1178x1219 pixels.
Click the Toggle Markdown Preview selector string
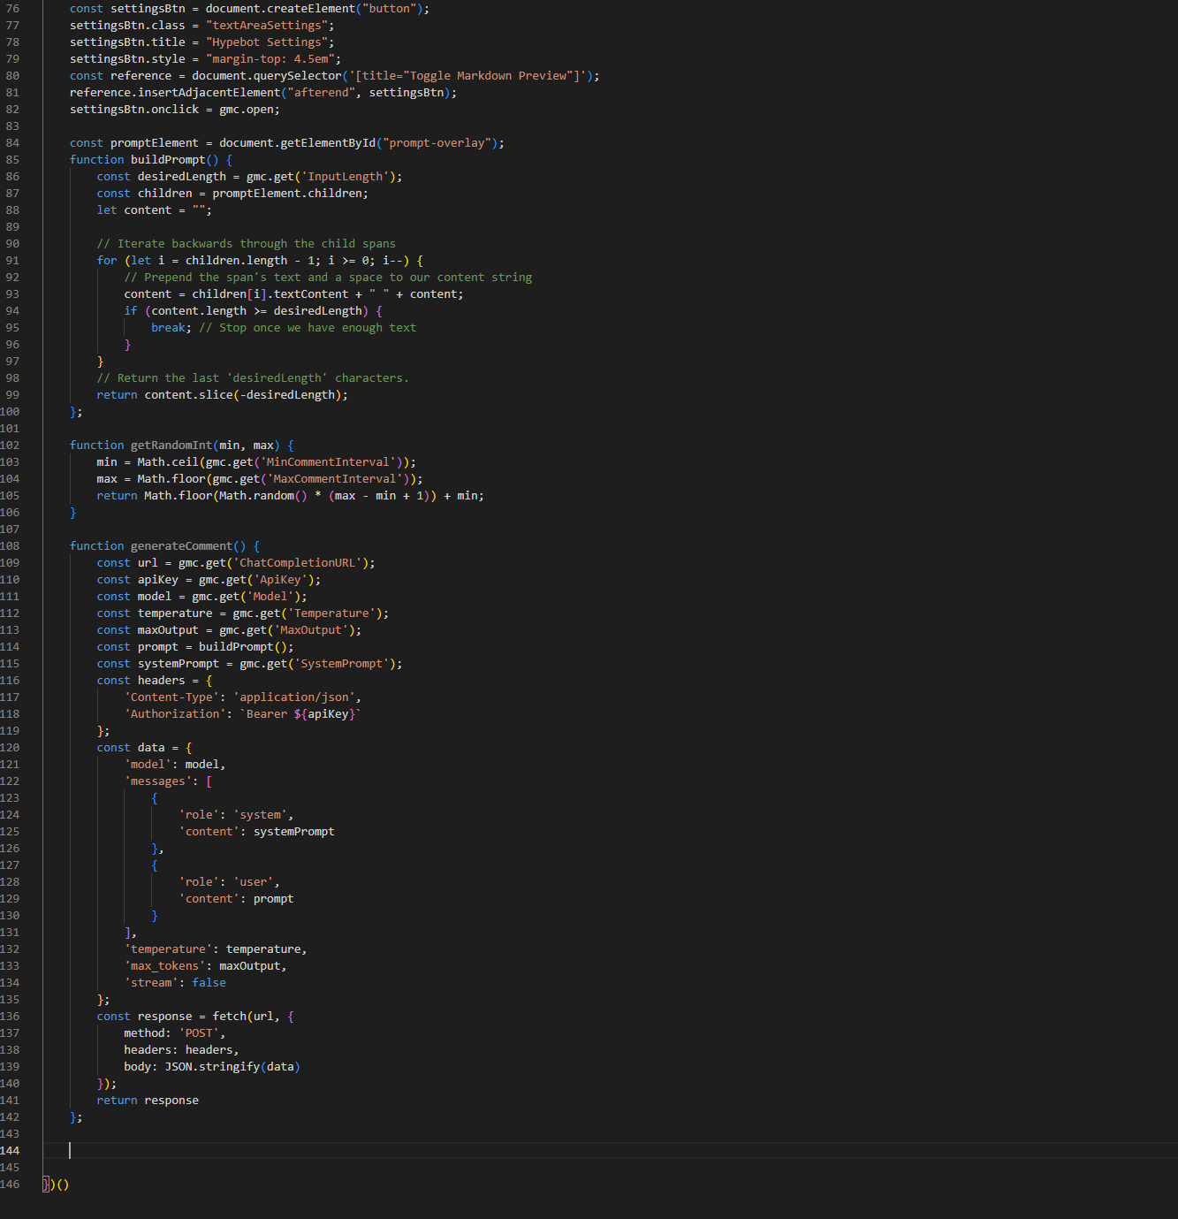[x=467, y=76]
